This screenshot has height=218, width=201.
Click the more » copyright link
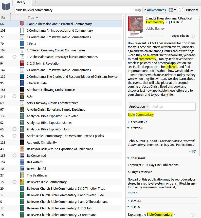[x=132, y=192]
